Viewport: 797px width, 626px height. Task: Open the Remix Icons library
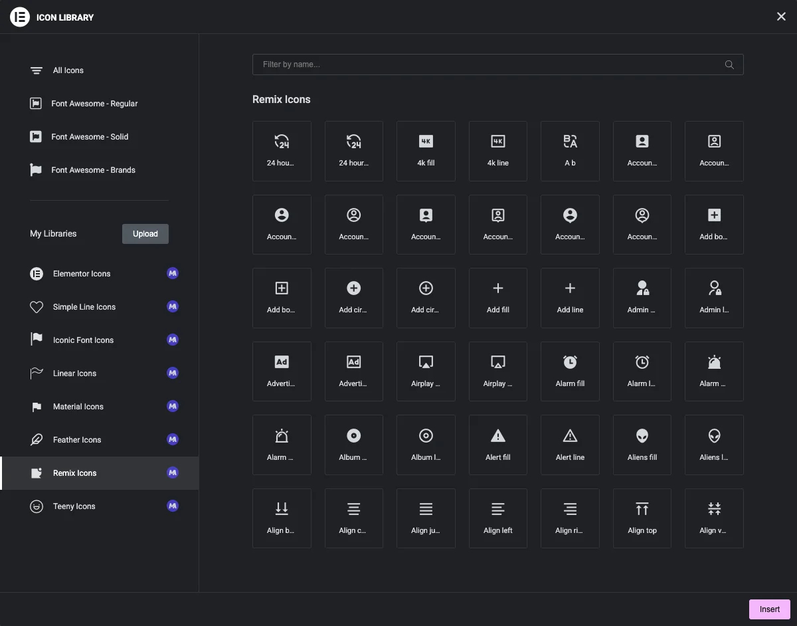[100, 473]
